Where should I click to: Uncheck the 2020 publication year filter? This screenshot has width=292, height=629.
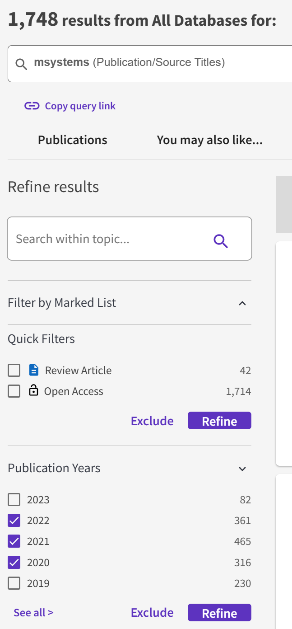coord(14,563)
